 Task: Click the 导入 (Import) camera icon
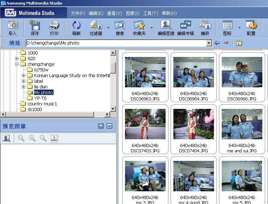click(x=13, y=25)
